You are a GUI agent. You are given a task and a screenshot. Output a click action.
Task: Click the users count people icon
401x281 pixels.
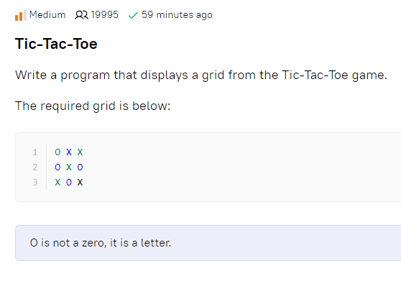[x=81, y=15]
